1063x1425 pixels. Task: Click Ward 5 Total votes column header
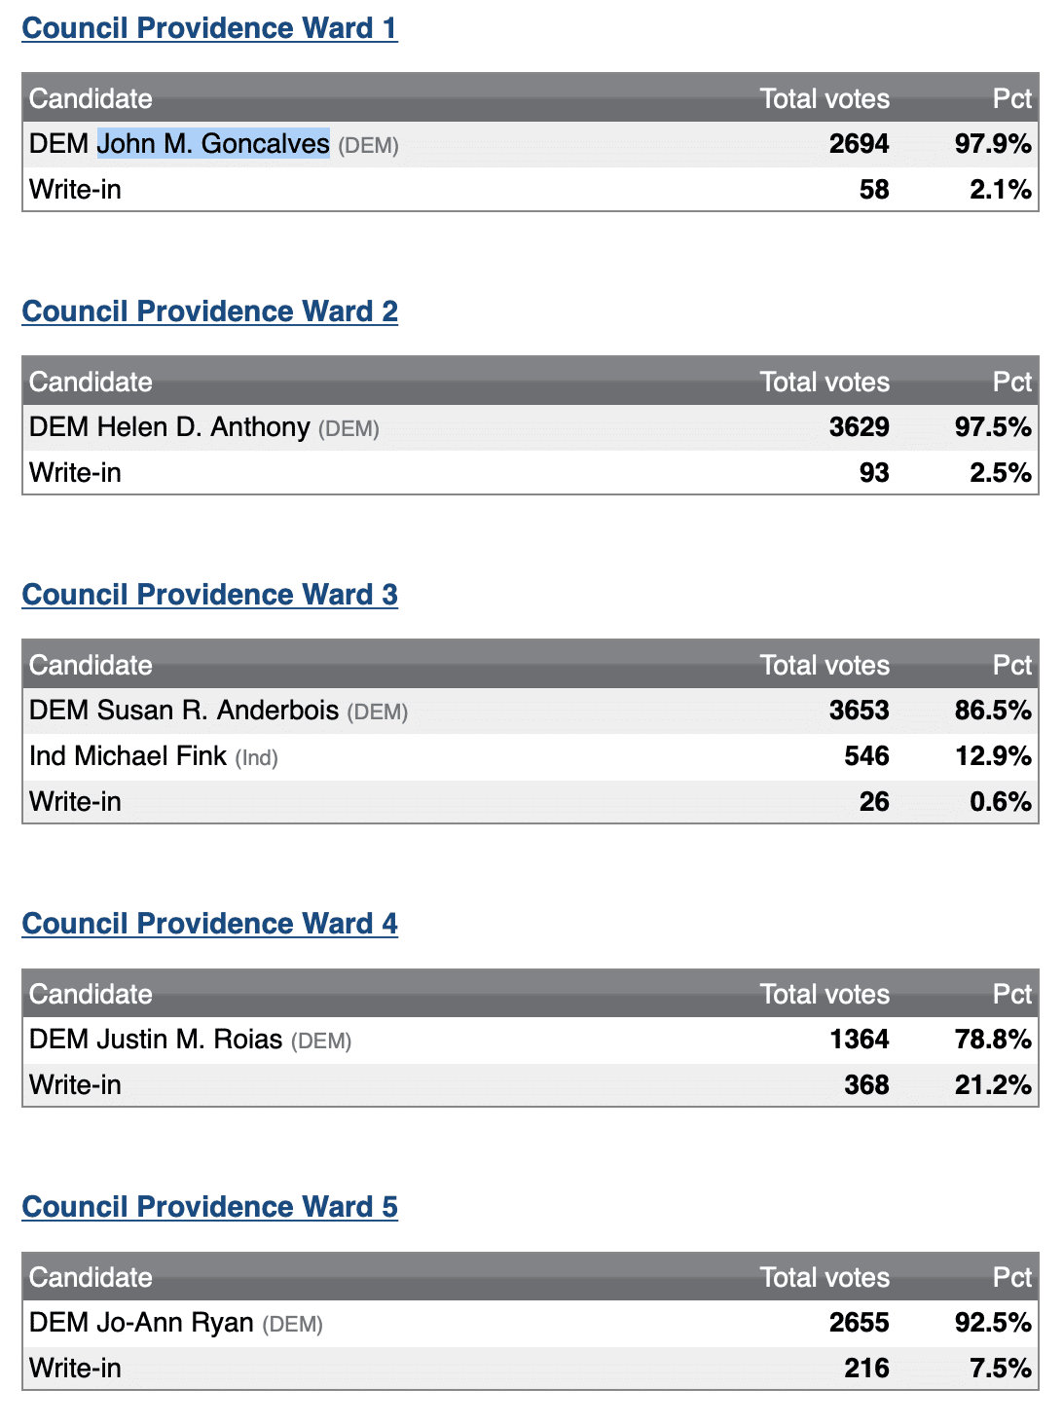(x=825, y=1277)
